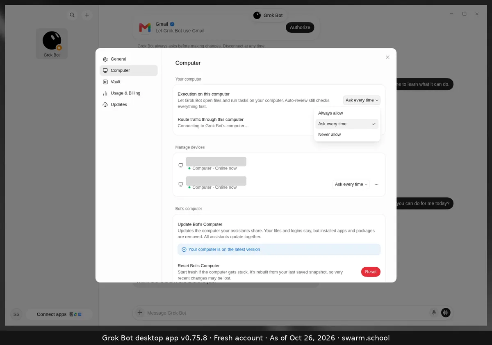The image size is (492, 345).
Task: Click the latest version check circle icon
Action: coord(184,249)
